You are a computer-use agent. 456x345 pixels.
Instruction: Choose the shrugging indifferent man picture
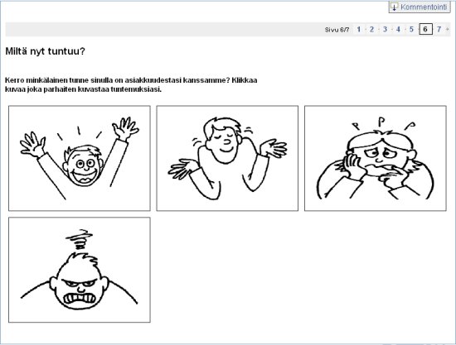(227, 158)
